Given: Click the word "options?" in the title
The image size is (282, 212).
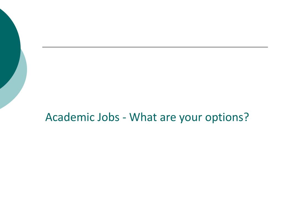Looking at the screenshot, I should 227,118.
